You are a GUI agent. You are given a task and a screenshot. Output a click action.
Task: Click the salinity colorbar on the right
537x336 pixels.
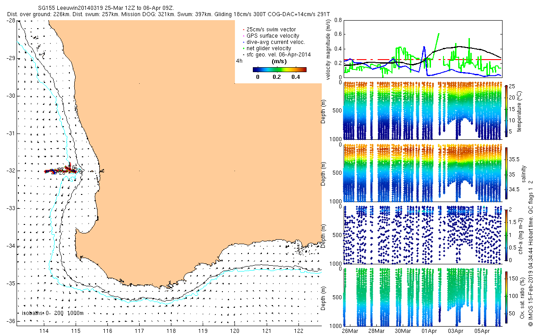[506, 173]
